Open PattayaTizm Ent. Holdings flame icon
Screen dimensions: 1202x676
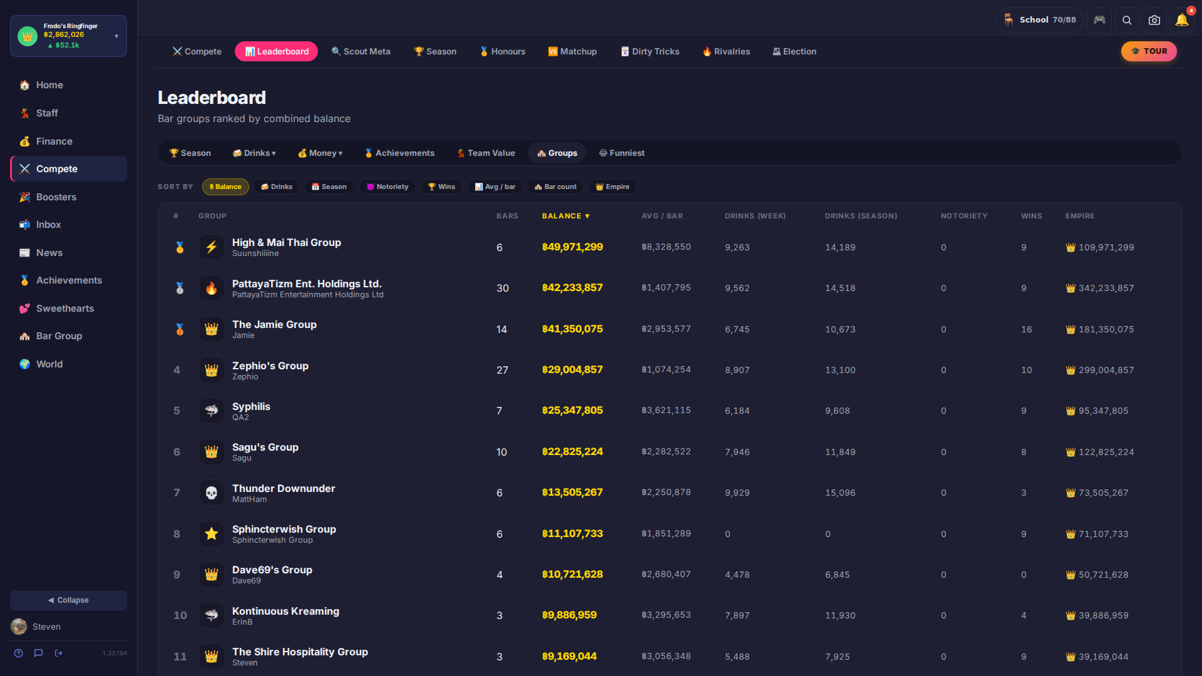click(212, 288)
